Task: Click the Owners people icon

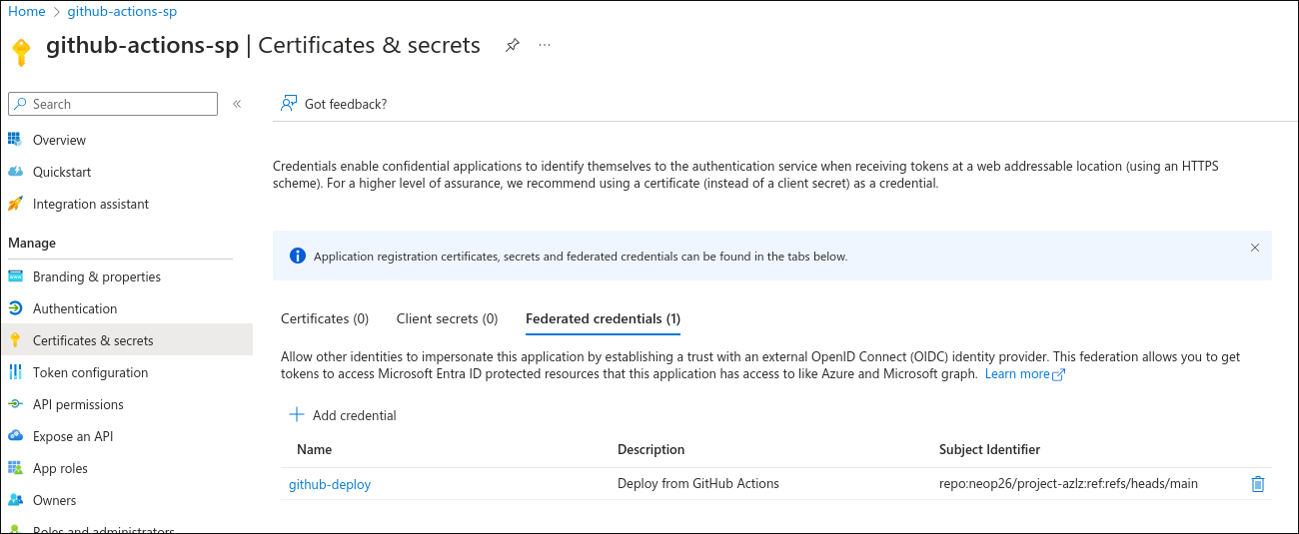Action: [x=15, y=500]
